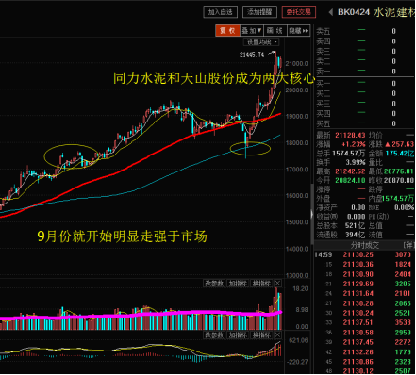This screenshot has height=375, width=416.
Task: Click the 21445.74 peak price marker
Action: pyautogui.click(x=252, y=55)
